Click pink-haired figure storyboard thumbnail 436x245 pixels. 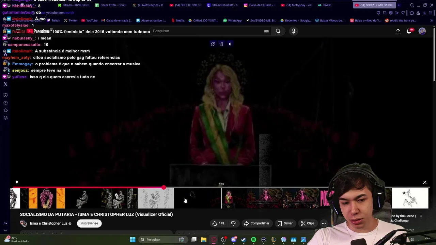click(x=47, y=198)
